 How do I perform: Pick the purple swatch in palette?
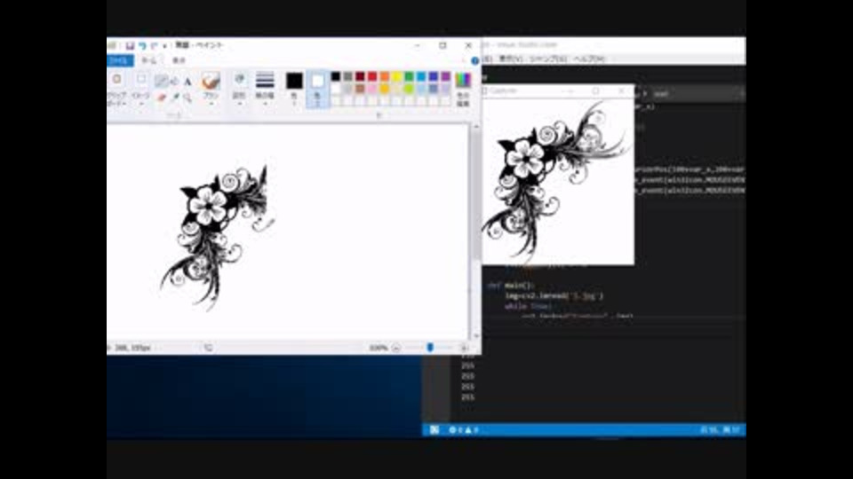coord(445,76)
